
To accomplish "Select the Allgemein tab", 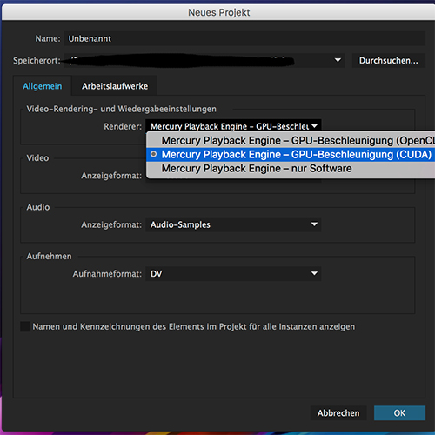I will pos(43,86).
